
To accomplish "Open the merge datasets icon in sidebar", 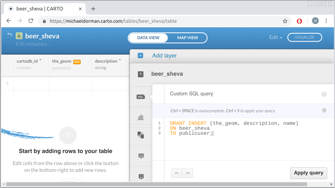I will (x=141, y=135).
